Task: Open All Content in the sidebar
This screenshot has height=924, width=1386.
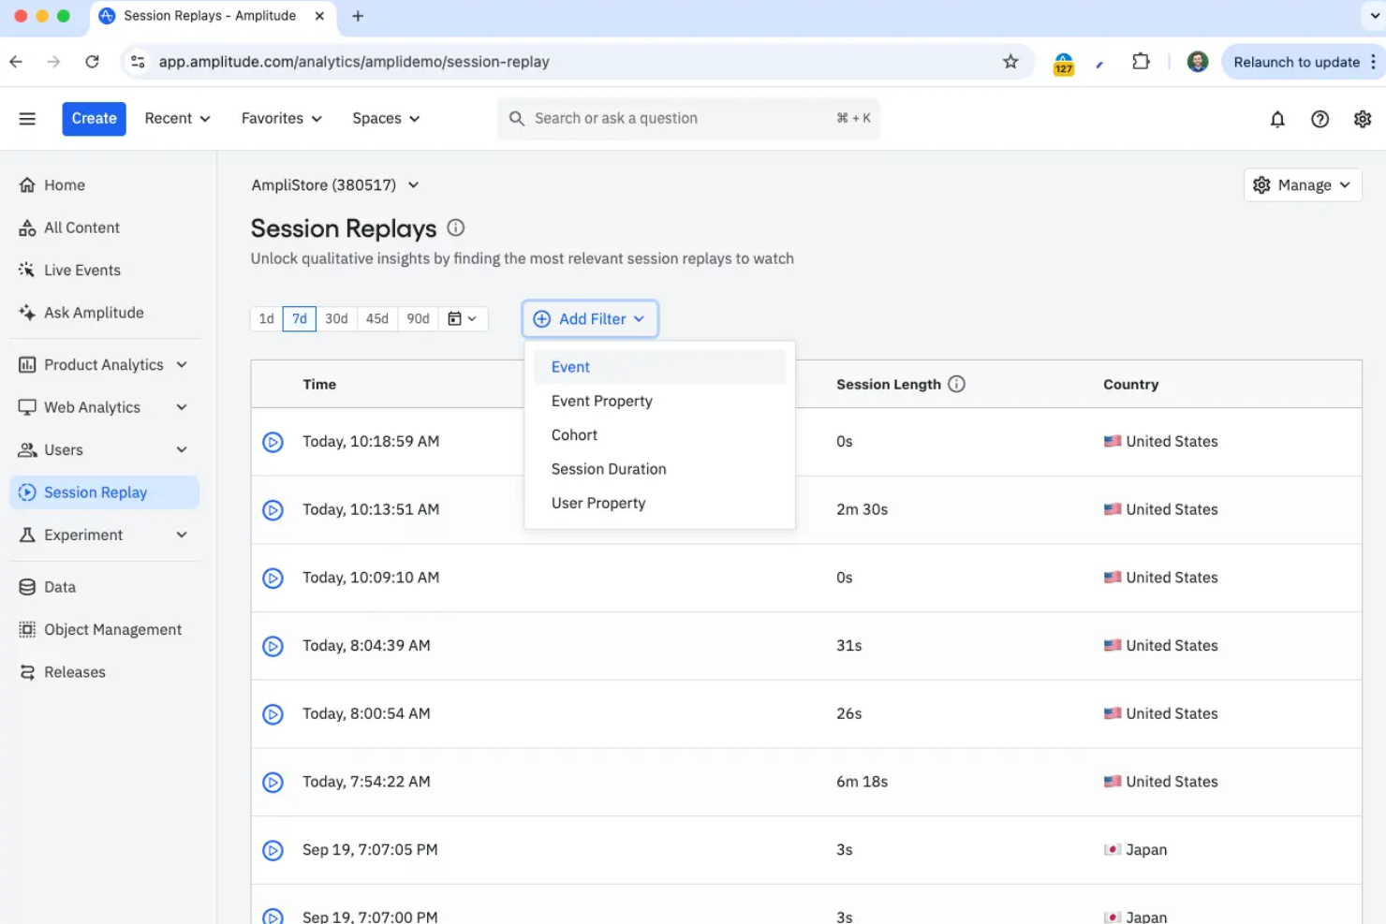Action: (104, 227)
